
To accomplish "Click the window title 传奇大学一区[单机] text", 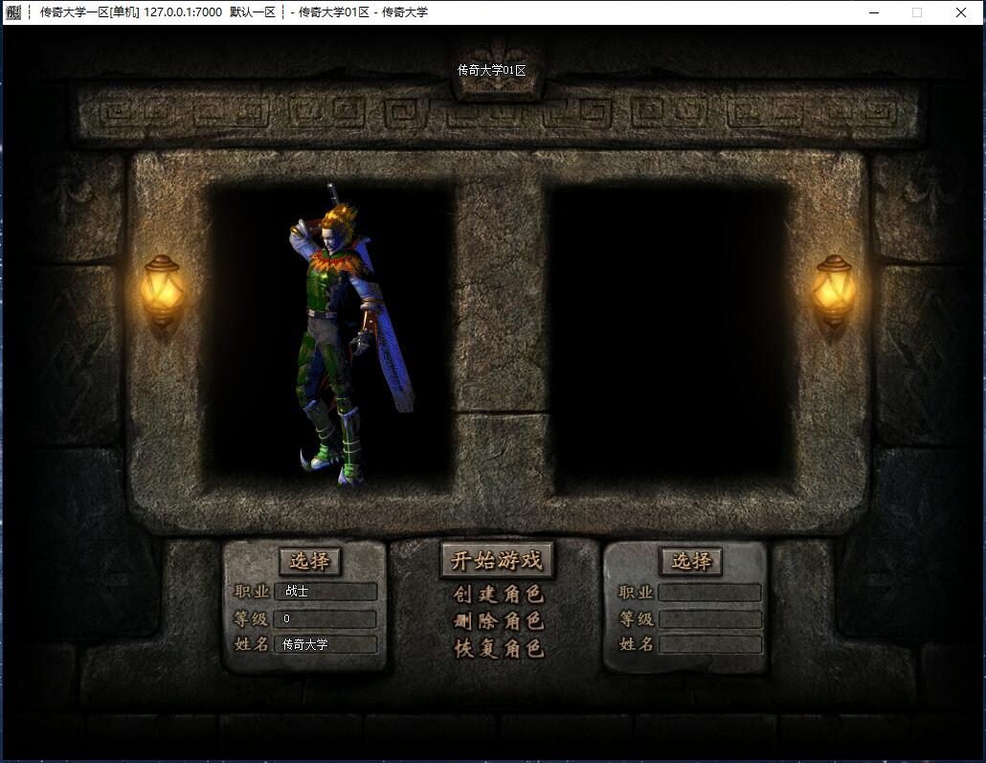I will (x=90, y=11).
